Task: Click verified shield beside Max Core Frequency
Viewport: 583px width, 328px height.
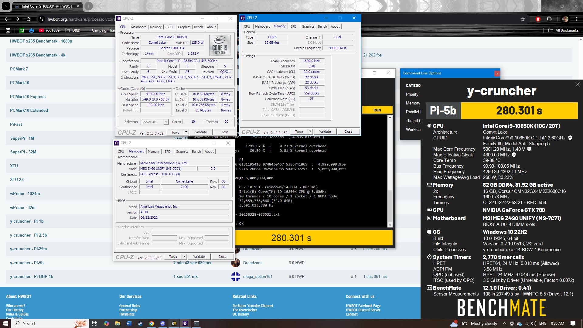Action: pyautogui.click(x=529, y=149)
